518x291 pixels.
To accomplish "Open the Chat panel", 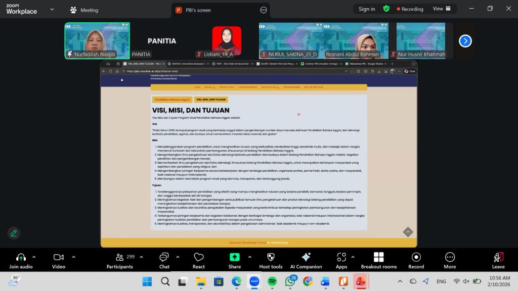I will pos(164,260).
